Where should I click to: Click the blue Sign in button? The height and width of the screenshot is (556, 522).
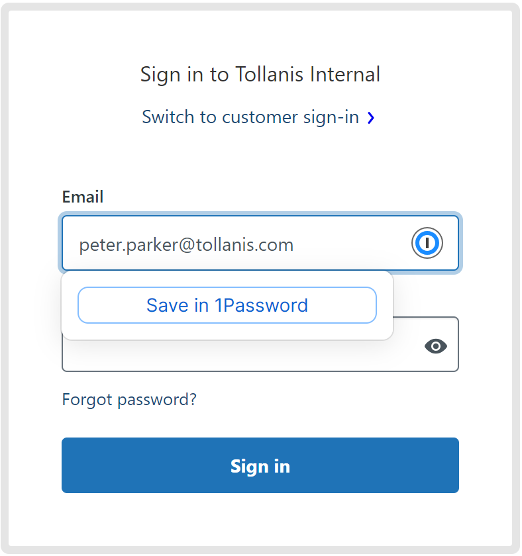pos(260,465)
